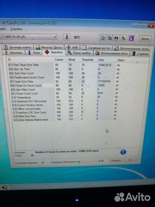Open the Справка menu
The image size is (155, 207).
pos(16,29)
